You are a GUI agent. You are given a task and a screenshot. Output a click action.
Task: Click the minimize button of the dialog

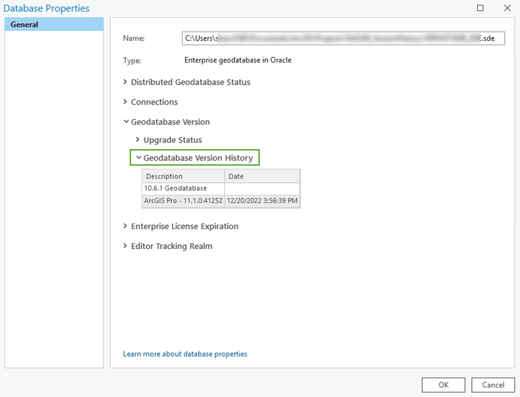coord(480,8)
